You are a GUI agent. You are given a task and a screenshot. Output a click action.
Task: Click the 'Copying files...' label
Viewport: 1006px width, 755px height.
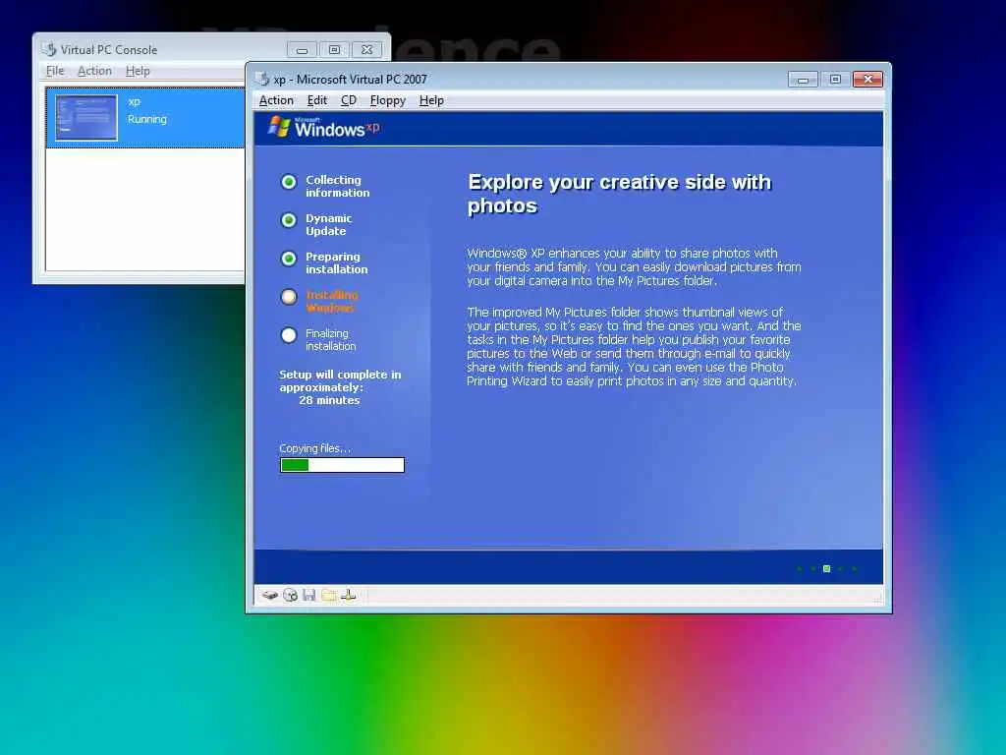(x=315, y=448)
